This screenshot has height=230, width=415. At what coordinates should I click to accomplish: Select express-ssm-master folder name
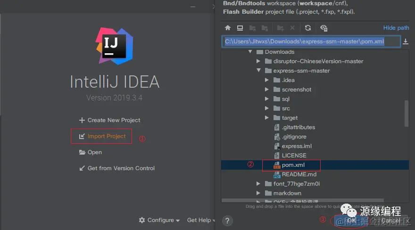coord(301,71)
